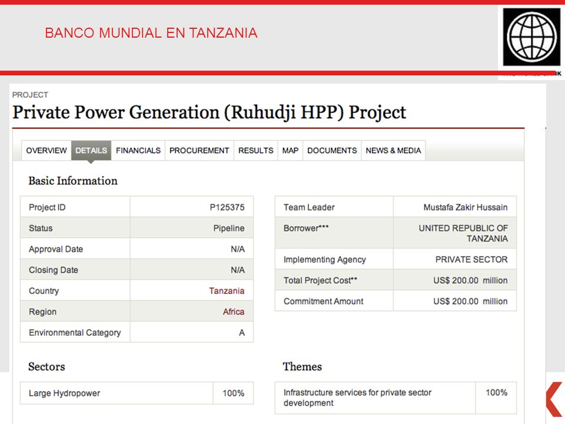Viewport: 565px width, 424px height.
Task: Click the Basic Information heading
Action: click(73, 181)
